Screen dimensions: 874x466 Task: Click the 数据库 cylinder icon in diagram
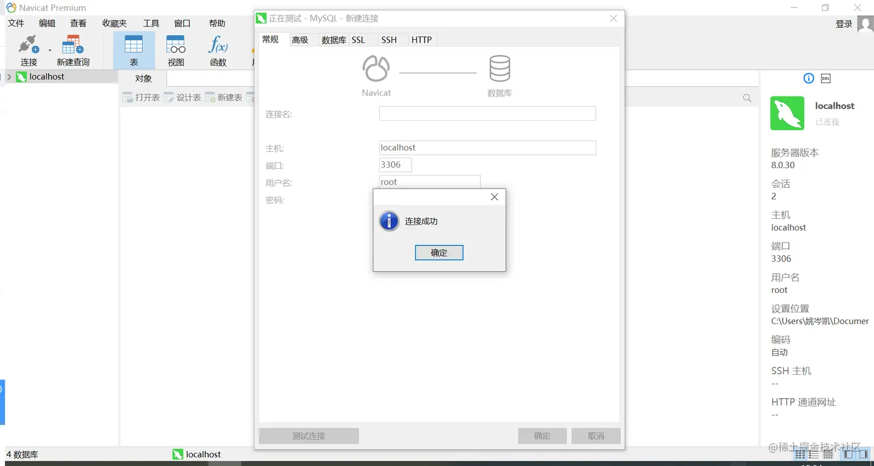click(x=499, y=69)
